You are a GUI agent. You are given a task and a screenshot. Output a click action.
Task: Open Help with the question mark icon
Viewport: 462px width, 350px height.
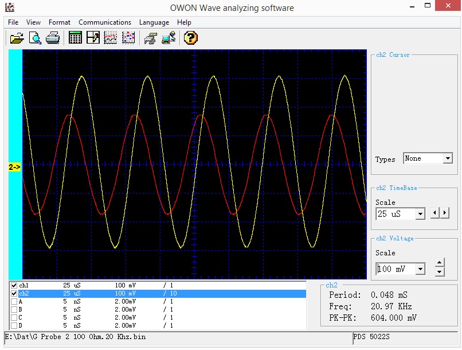click(x=191, y=38)
